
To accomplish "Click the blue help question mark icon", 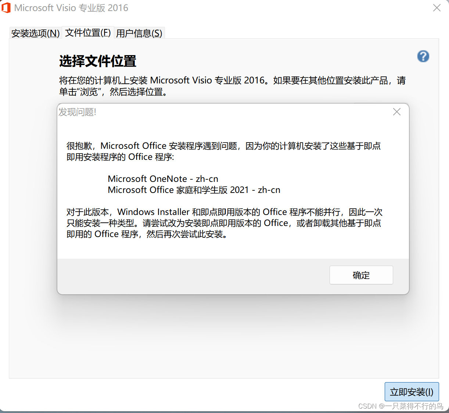I will coord(423,56).
